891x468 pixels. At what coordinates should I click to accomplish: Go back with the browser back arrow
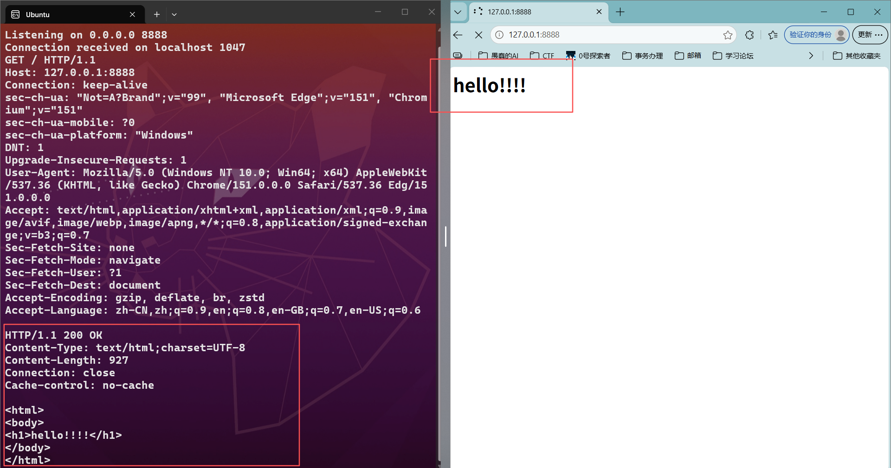pyautogui.click(x=458, y=35)
